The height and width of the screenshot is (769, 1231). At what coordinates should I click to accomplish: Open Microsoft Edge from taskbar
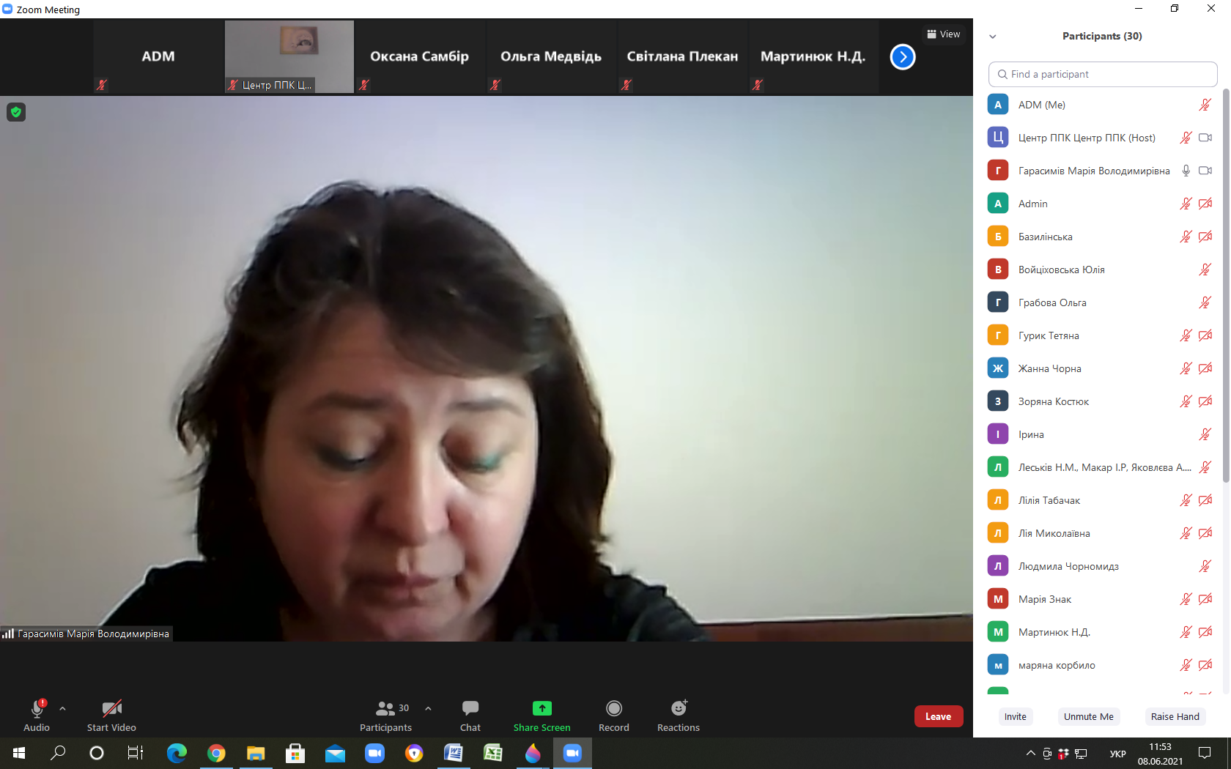click(177, 753)
